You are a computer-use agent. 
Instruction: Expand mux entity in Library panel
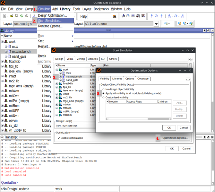click(x=6, y=46)
